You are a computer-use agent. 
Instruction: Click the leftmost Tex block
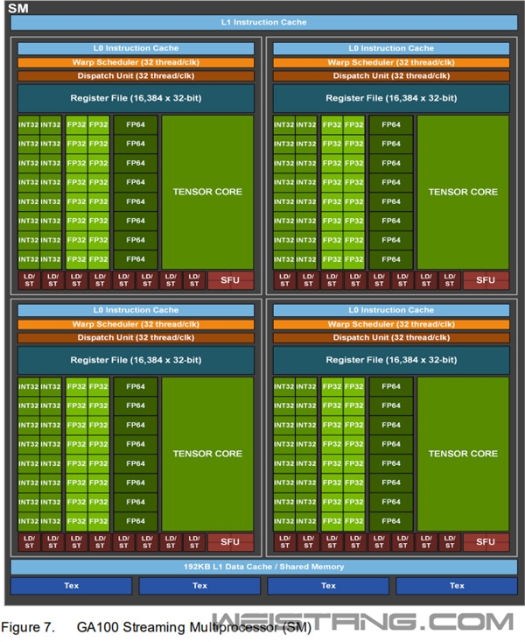pos(72,586)
